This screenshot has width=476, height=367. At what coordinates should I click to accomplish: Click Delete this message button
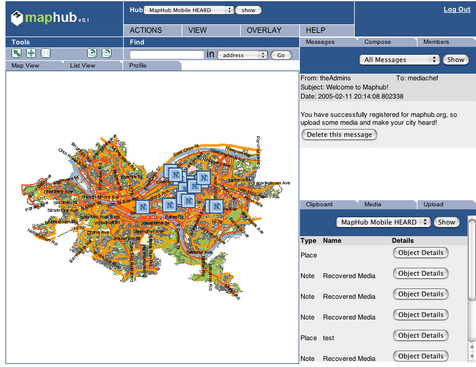339,135
